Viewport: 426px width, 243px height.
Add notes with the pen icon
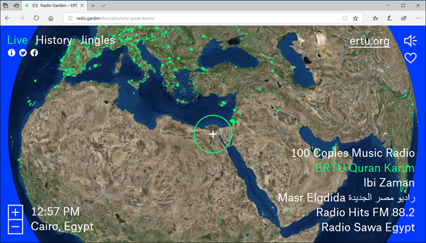click(x=389, y=18)
